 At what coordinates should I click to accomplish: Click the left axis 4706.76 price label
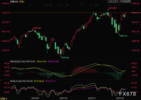point(6,13)
